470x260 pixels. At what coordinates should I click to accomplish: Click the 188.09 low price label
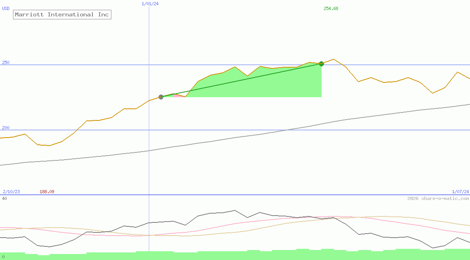[47, 192]
